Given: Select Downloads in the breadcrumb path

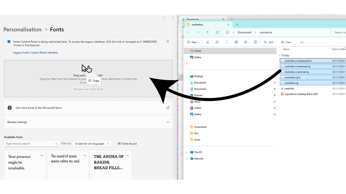Looking at the screenshot, I should (245, 32).
